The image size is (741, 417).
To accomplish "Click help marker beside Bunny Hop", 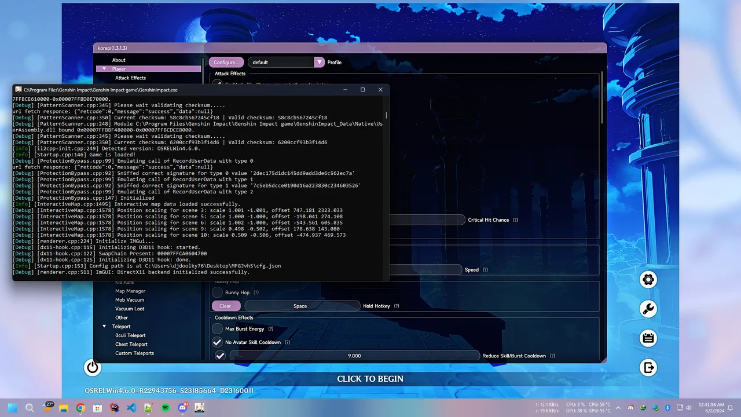I will (256, 292).
